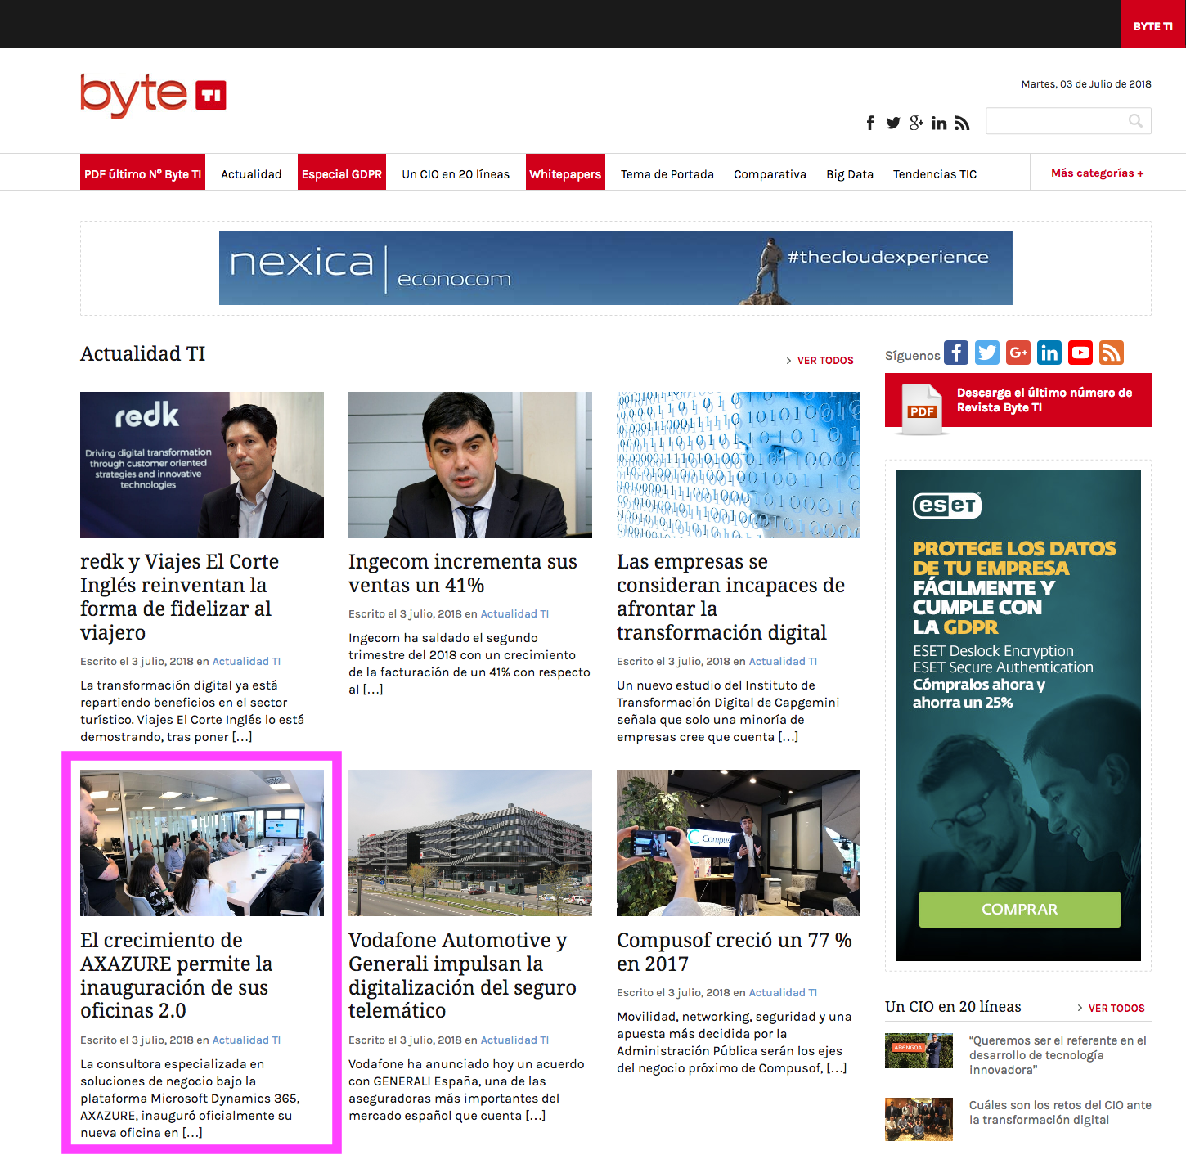Open the redk article thumbnail image
The width and height of the screenshot is (1186, 1155).
coord(202,465)
